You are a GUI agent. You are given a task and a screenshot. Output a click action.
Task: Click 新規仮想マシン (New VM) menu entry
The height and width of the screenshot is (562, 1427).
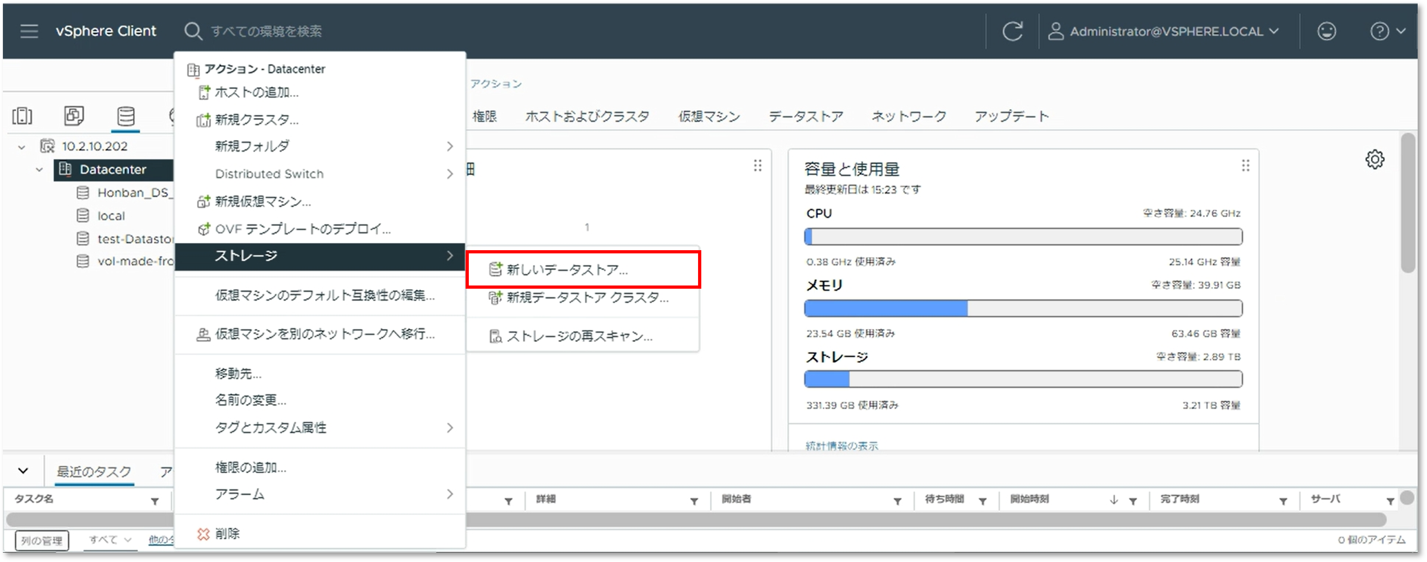pyautogui.click(x=320, y=201)
